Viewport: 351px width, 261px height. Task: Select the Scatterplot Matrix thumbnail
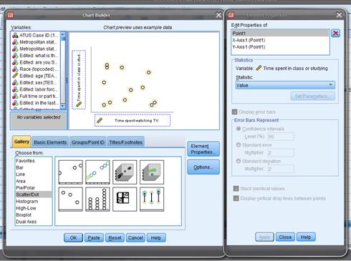(125, 200)
